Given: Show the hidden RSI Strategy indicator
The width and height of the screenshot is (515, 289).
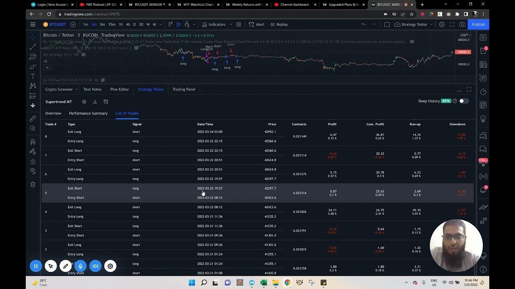Looking at the screenshot, I should [83, 55].
